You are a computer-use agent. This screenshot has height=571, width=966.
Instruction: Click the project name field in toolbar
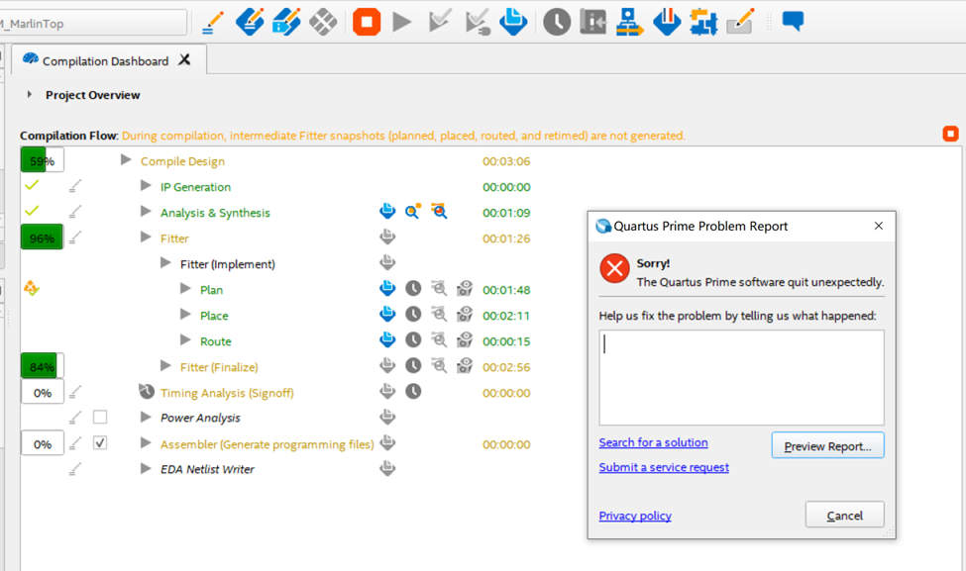click(x=92, y=24)
